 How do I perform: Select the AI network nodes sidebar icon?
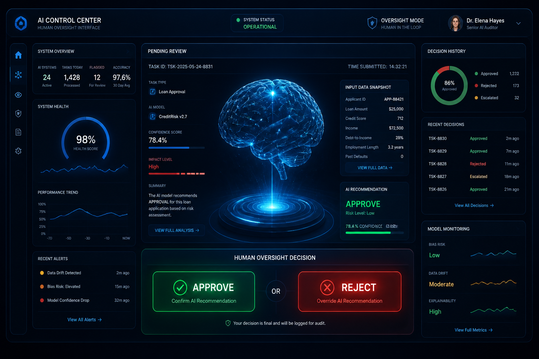pyautogui.click(x=18, y=75)
